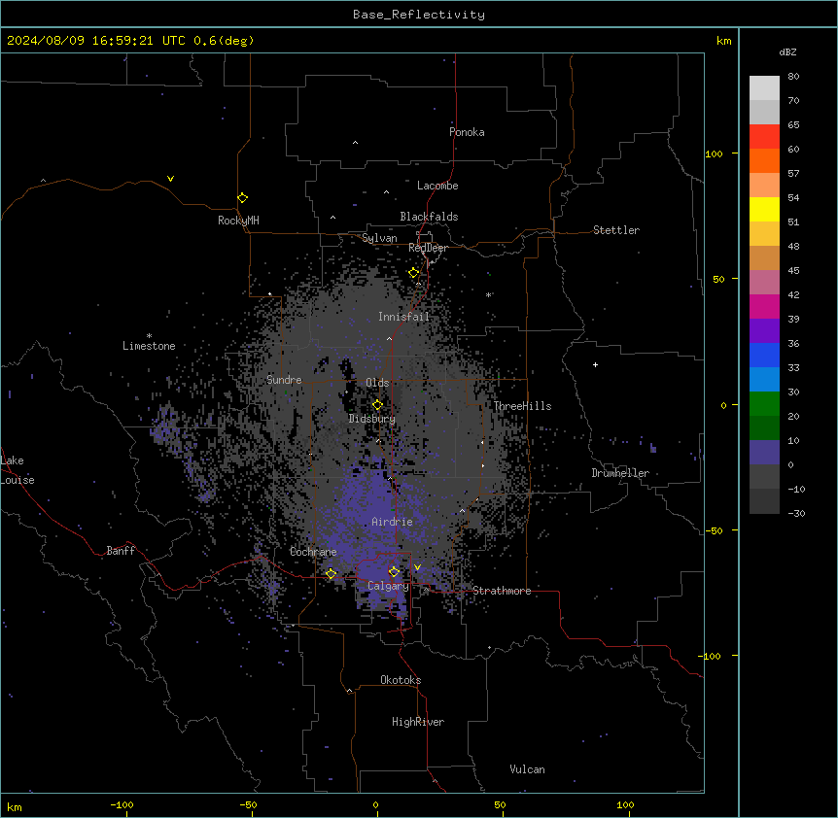Click the Sundre city label
This screenshot has width=838, height=818.
[x=284, y=380]
